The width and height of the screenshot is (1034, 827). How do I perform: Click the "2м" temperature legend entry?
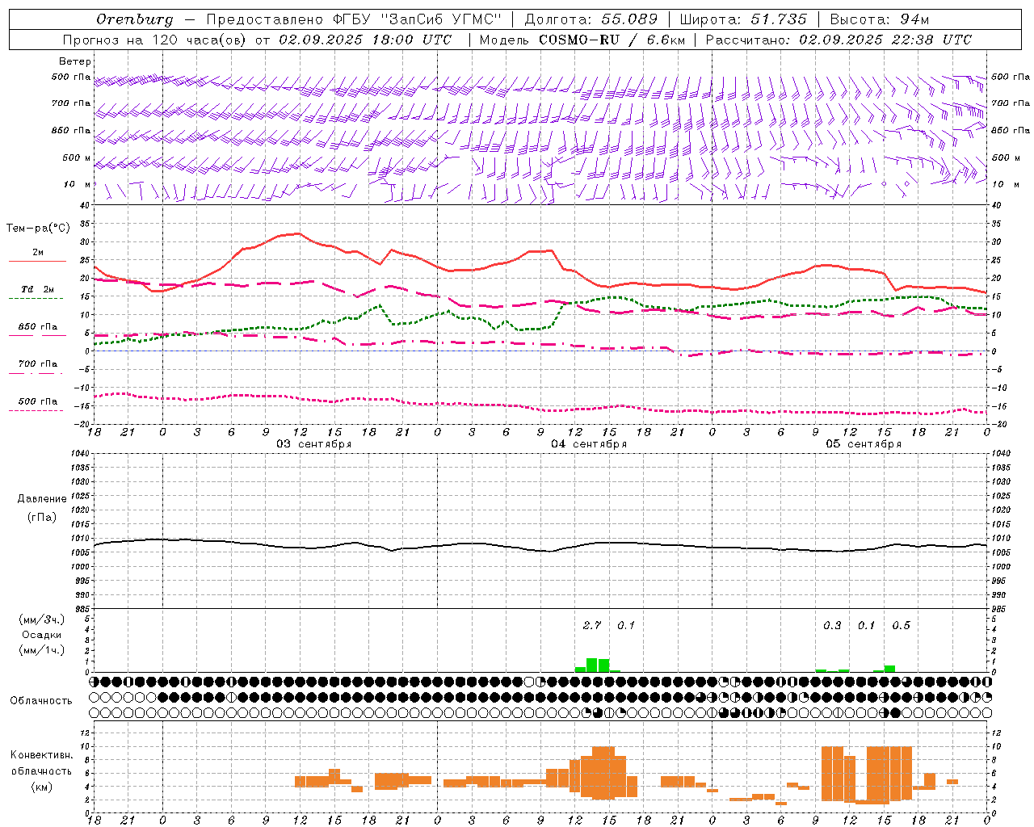[38, 253]
